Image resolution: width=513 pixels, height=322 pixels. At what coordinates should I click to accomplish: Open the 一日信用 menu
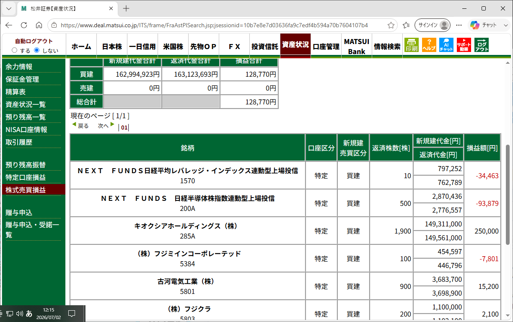[x=142, y=46]
